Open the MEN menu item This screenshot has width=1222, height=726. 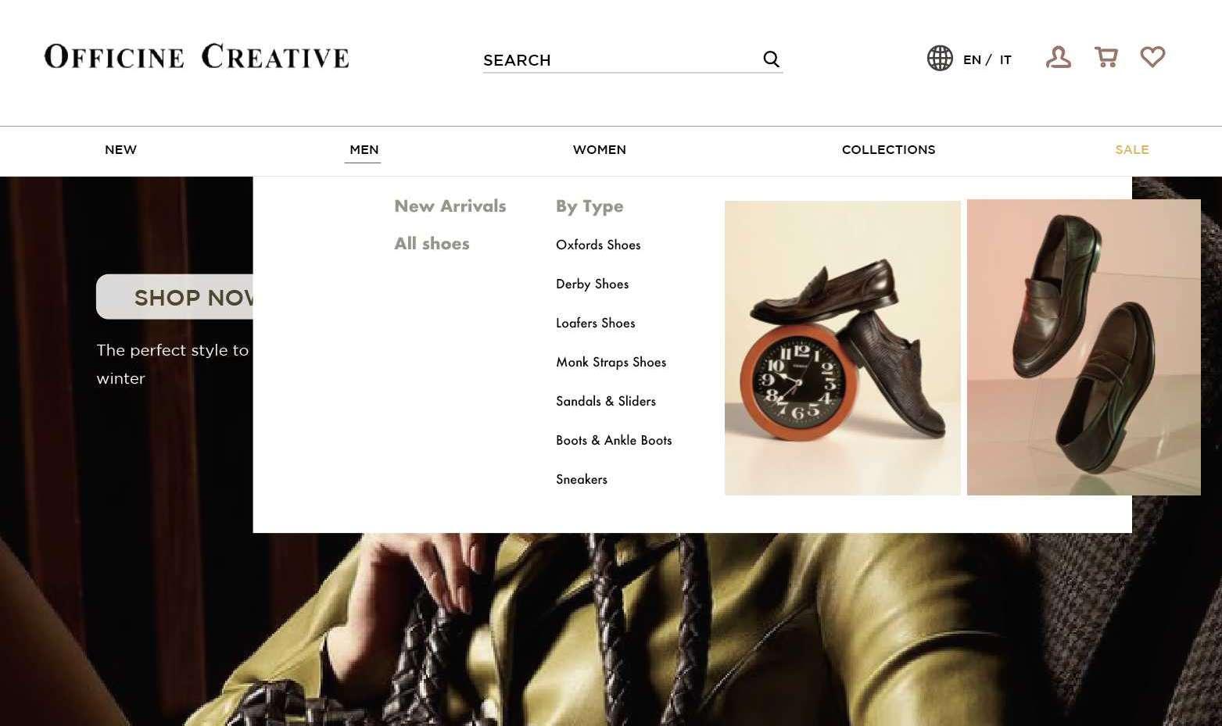tap(364, 149)
